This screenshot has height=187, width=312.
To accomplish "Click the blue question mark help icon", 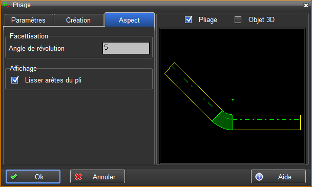I will click(259, 177).
